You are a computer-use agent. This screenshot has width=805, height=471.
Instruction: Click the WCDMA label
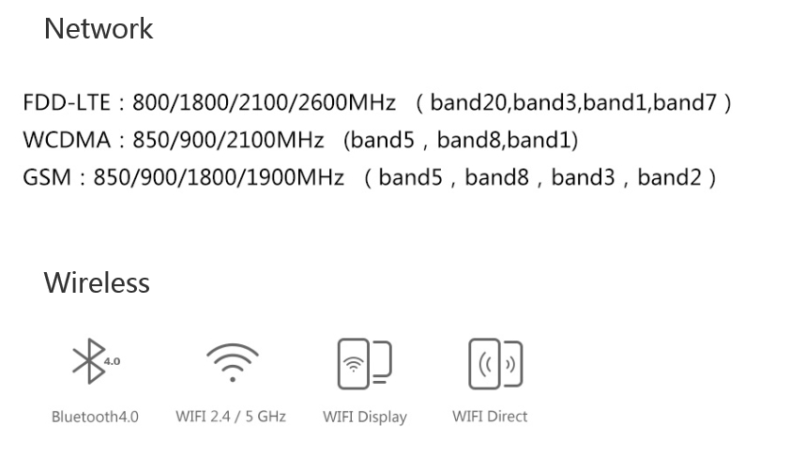pyautogui.click(x=67, y=140)
